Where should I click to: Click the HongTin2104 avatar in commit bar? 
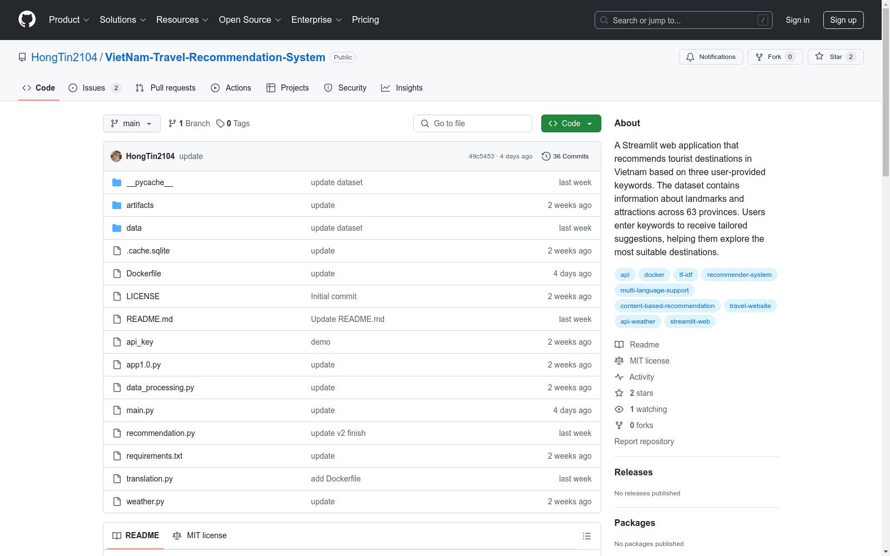116,156
